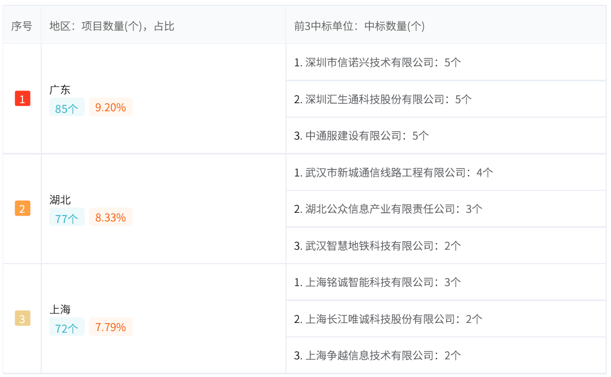
Task: Click the orange rank 2 badge
Action: pos(22,209)
